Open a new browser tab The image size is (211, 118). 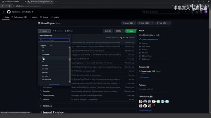point(56,2)
